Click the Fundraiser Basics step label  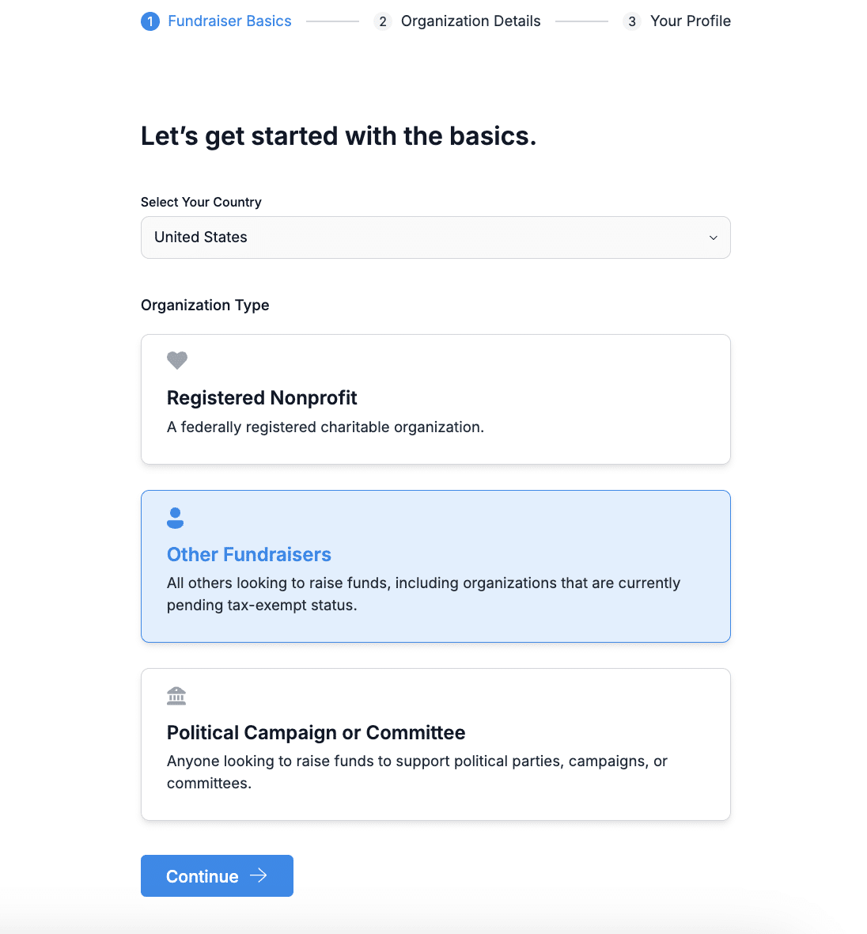pyautogui.click(x=229, y=21)
